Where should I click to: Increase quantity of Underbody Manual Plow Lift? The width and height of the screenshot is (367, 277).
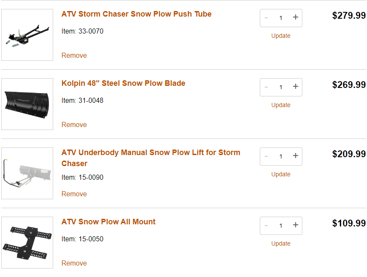pos(296,156)
